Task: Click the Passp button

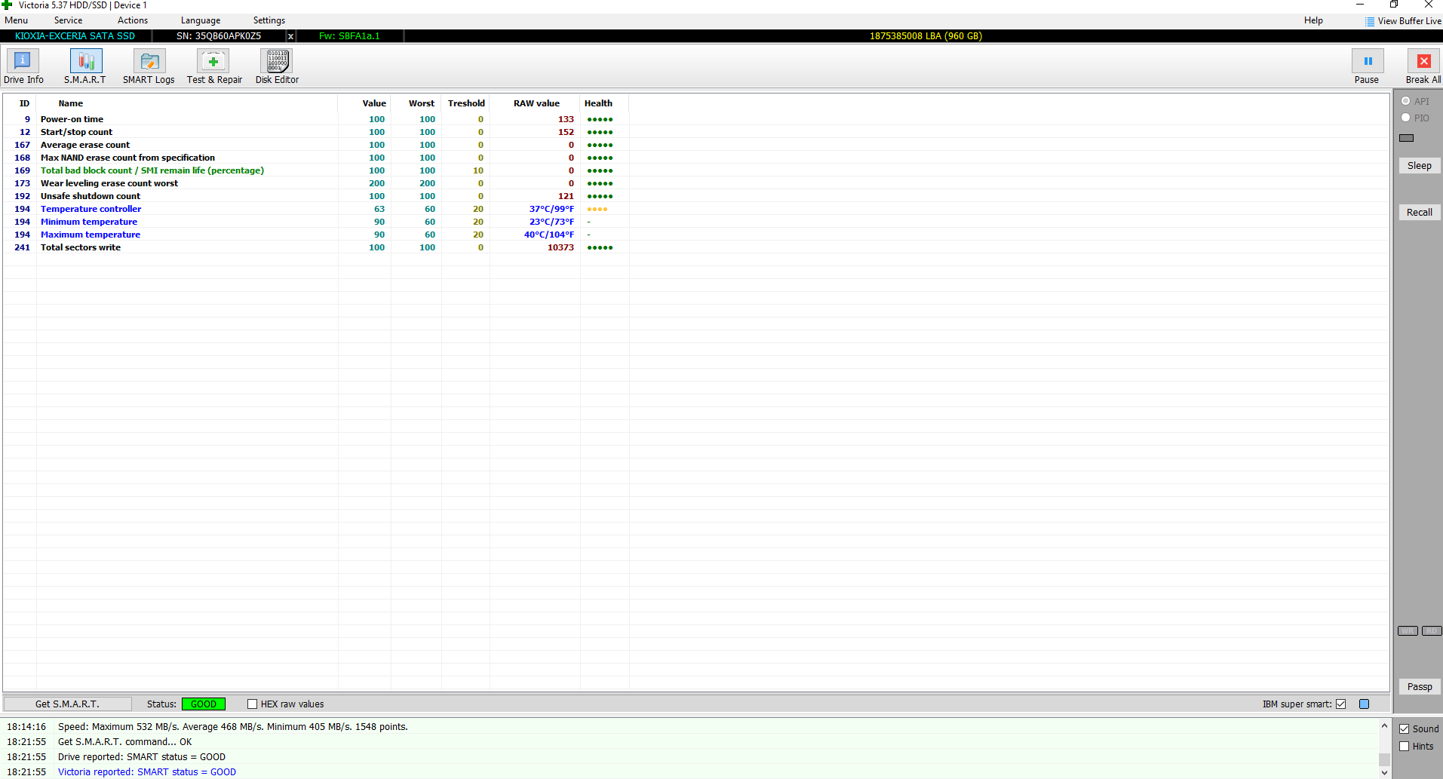Action: point(1419,687)
